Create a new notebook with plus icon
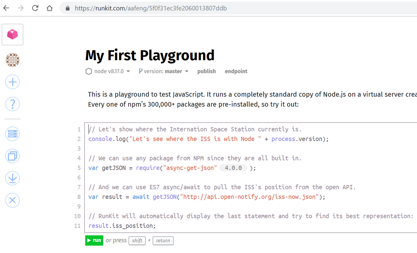The image size is (417, 253). (x=13, y=82)
